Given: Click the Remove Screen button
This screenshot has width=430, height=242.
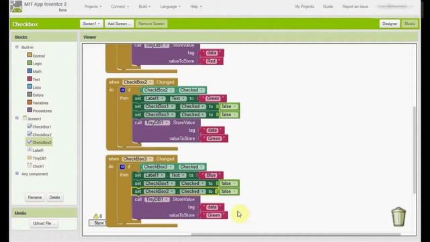Looking at the screenshot, I should point(151,24).
